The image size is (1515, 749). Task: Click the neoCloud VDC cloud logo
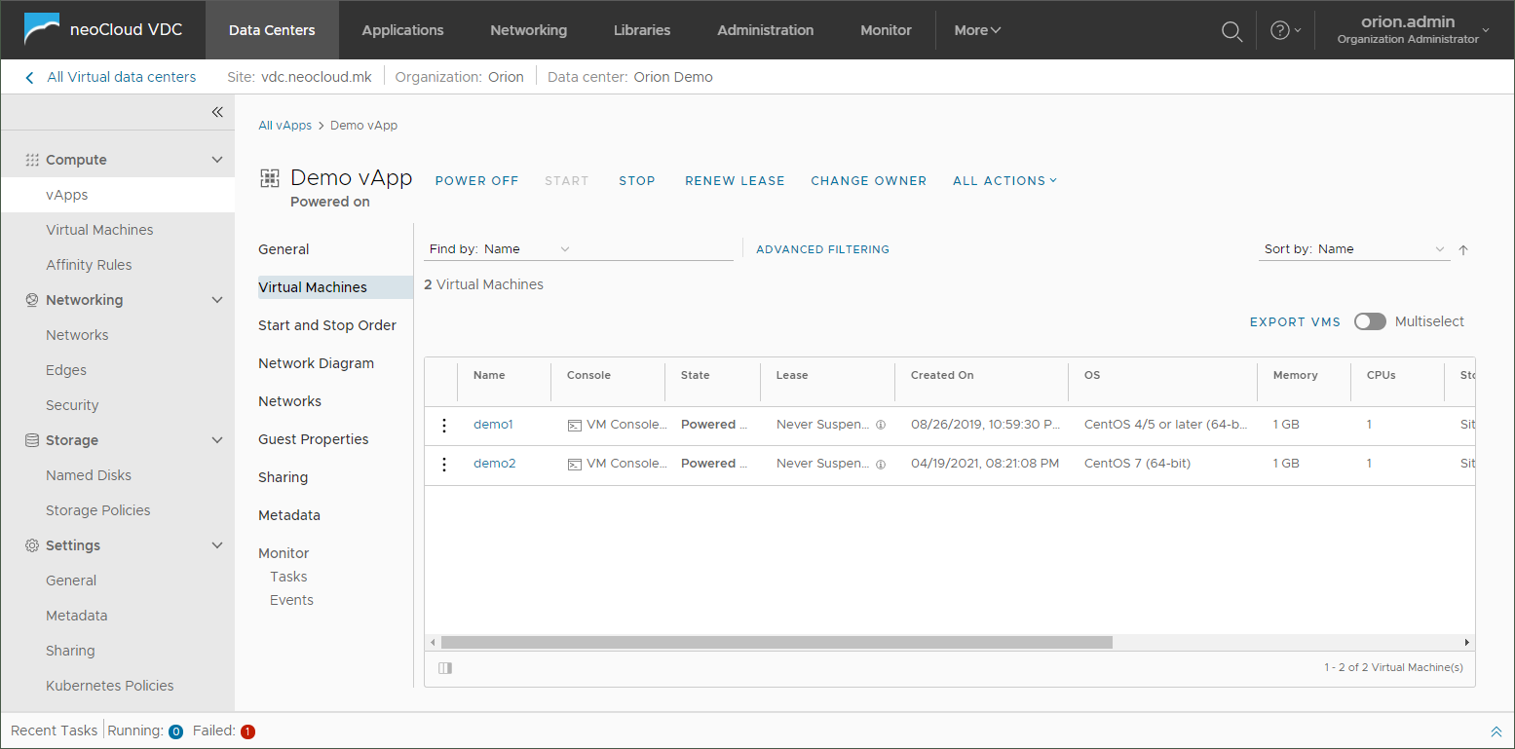[x=42, y=30]
